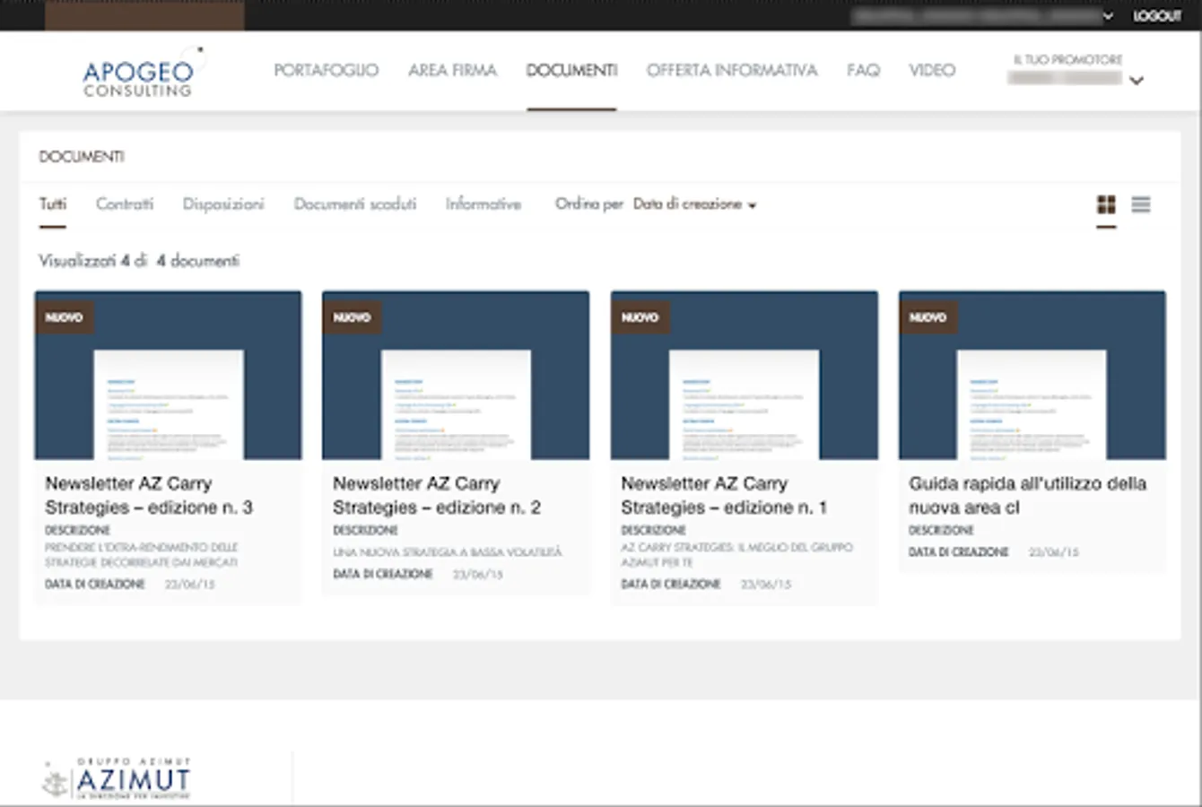Click the Logout button

tap(1157, 16)
